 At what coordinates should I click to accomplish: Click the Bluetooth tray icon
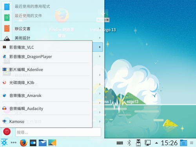point(129,143)
